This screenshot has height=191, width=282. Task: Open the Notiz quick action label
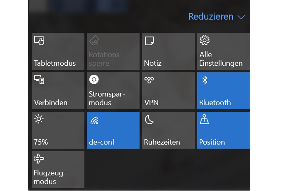(x=153, y=63)
